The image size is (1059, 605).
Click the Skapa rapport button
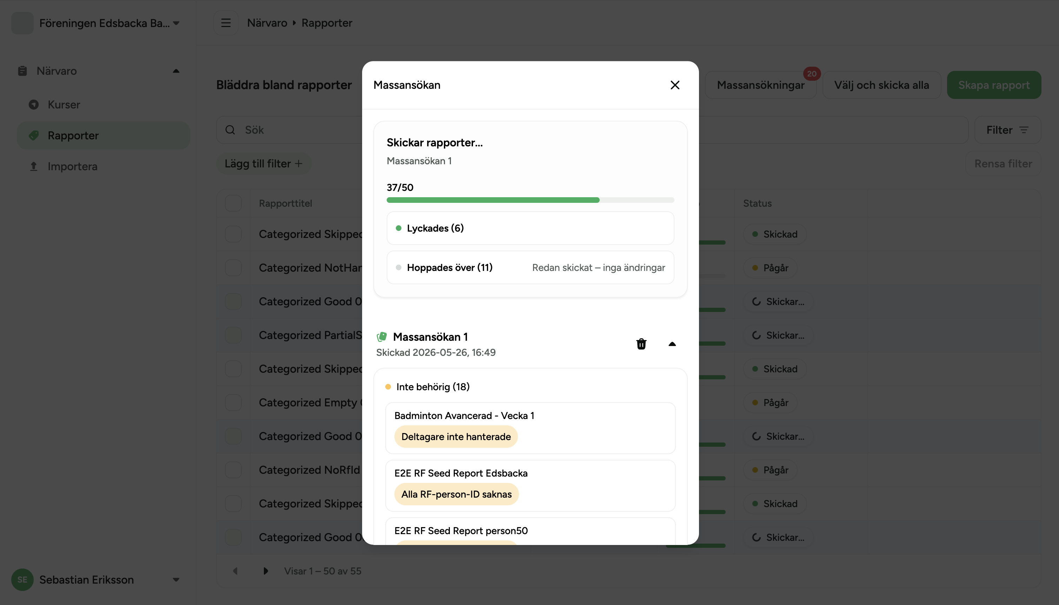[994, 85]
